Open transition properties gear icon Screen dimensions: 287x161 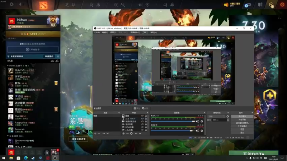[x=227, y=116]
